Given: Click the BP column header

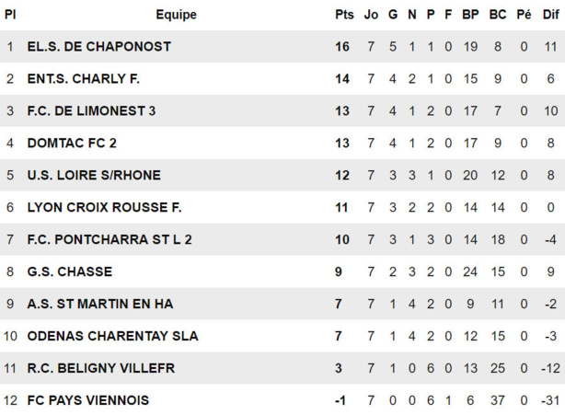Looking at the screenshot, I should coord(470,15).
